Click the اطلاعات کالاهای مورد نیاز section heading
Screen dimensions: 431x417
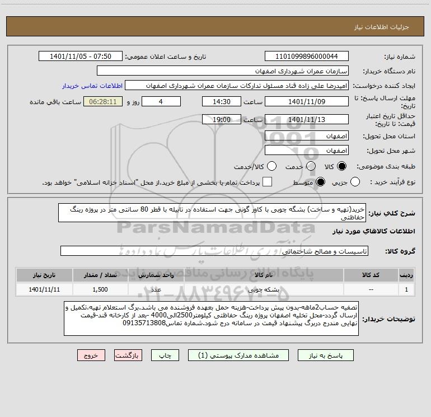coord(374,231)
